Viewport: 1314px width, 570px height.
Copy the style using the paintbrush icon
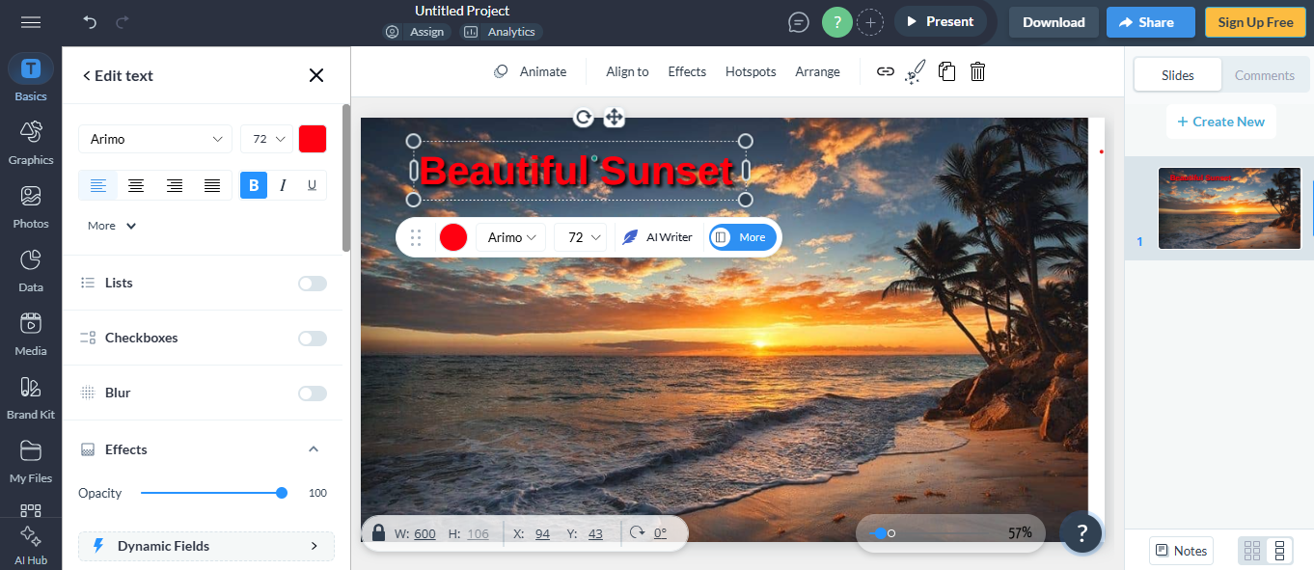coord(915,70)
